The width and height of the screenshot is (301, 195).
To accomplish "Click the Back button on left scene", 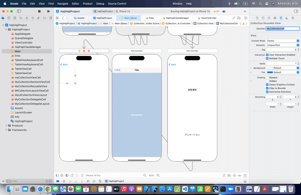I will click(64, 64).
